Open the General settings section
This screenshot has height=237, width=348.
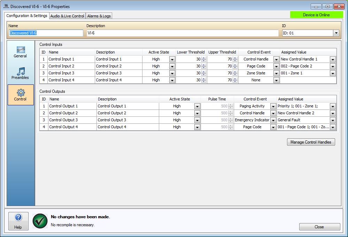point(20,52)
